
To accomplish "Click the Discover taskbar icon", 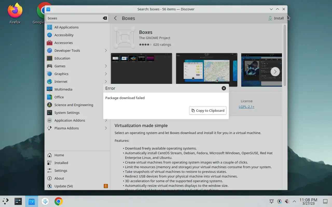I will point(31,201).
